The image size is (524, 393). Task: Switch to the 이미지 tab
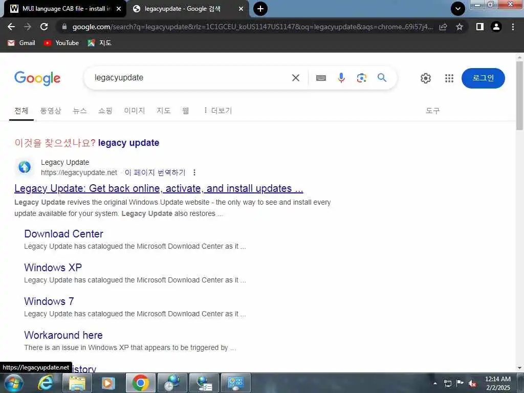coord(135,111)
